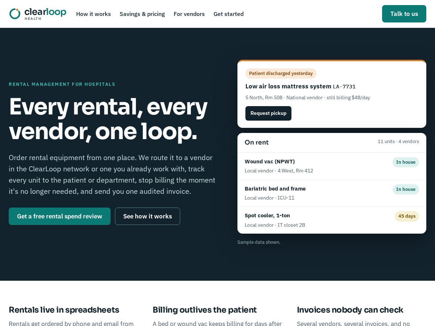Screen dimensions: 435x326
Task: Click Rental Management for Hospitals eyebrow text
Action: click(62, 84)
